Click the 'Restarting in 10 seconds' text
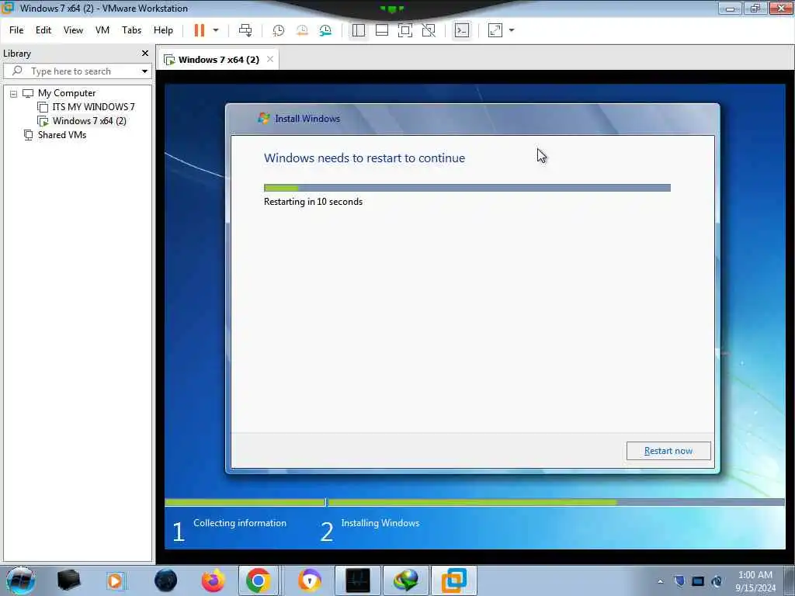The height and width of the screenshot is (596, 795). (x=314, y=202)
